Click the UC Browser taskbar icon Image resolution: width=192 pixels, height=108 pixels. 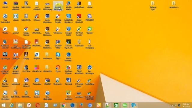coord(98,105)
